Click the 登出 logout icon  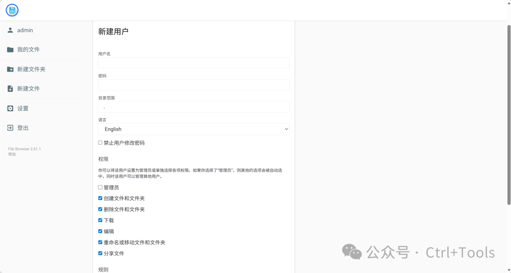tap(10, 128)
